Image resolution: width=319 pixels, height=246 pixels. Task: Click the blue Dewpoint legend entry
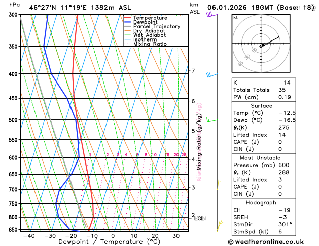pyautogui.click(x=141, y=22)
